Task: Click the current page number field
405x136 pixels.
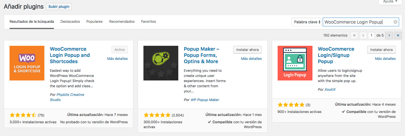Action: tap(372, 35)
